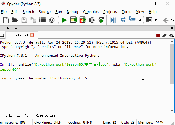Open the Projects menu
175x125 pixels.
pyautogui.click(x=110, y=12)
